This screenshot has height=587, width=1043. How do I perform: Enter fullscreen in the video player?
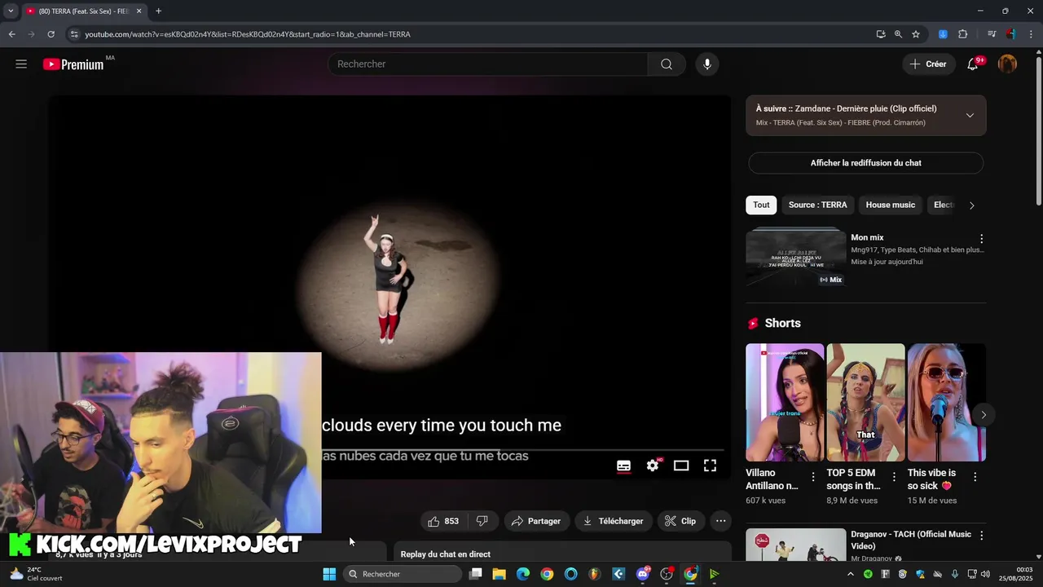710,466
